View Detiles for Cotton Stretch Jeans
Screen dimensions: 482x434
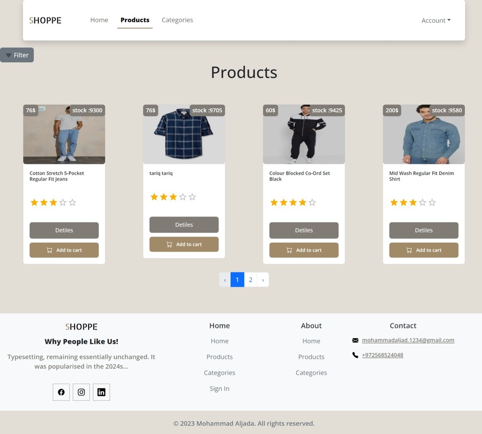tap(64, 230)
